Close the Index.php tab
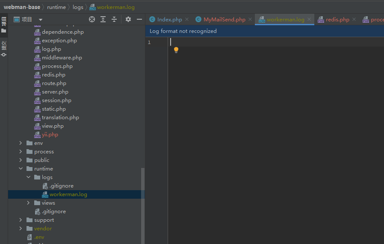384x244 pixels. point(187,19)
